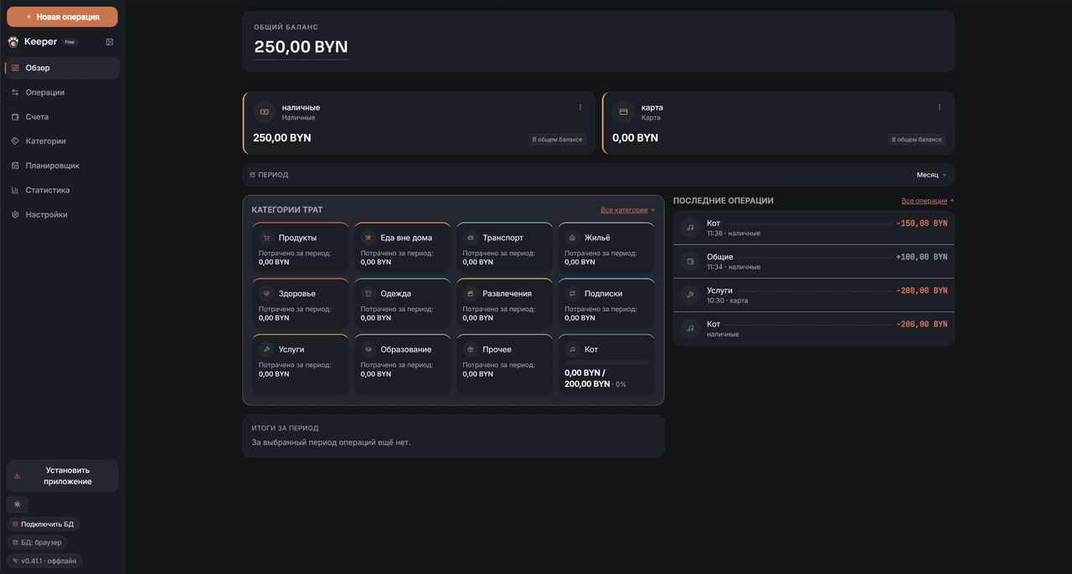Click the download icon on Установить приложение

point(18,475)
